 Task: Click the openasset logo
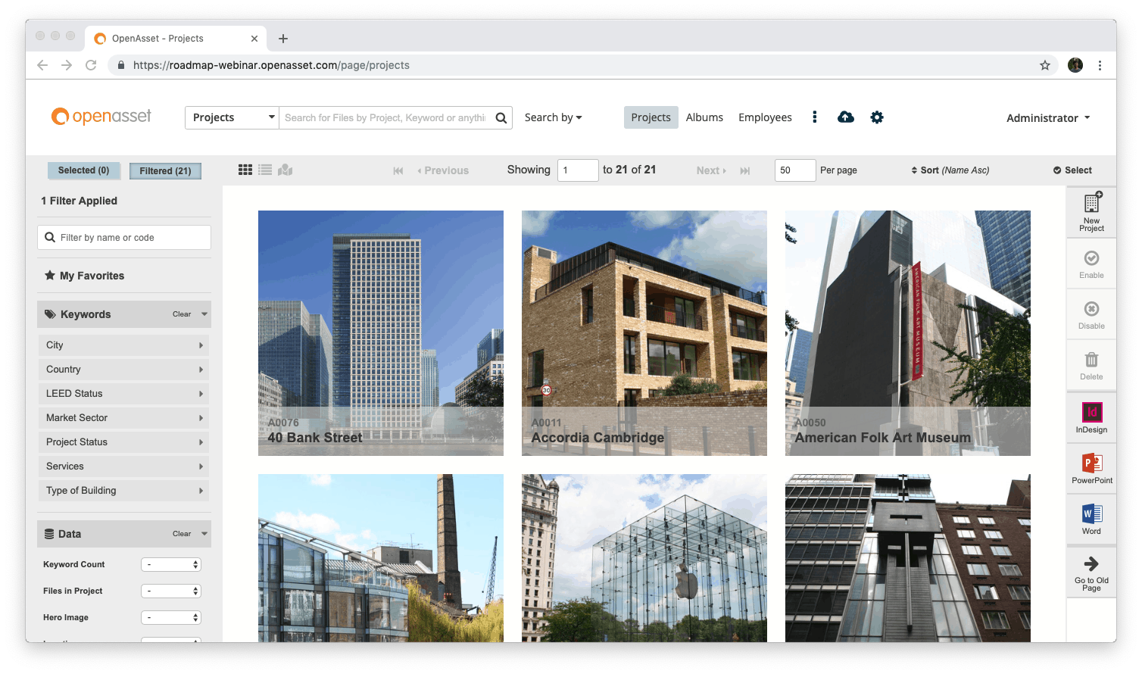pyautogui.click(x=101, y=117)
